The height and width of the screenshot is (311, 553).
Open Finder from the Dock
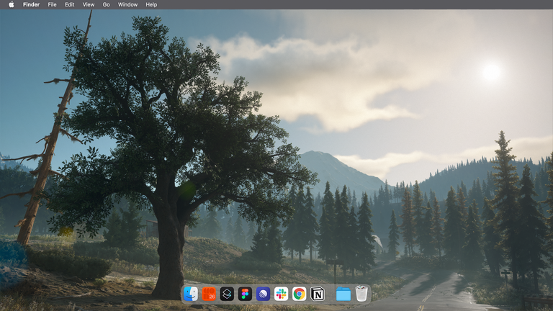[x=191, y=294]
